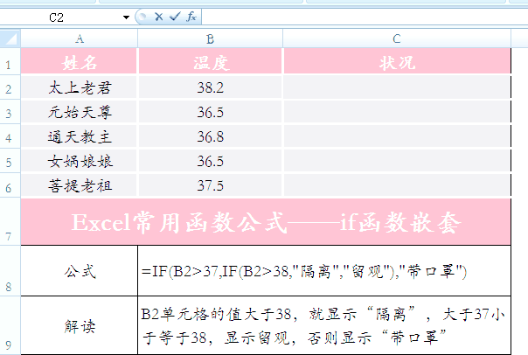The image size is (528, 355).
Task: Select row 1 header
Action: pos(9,61)
